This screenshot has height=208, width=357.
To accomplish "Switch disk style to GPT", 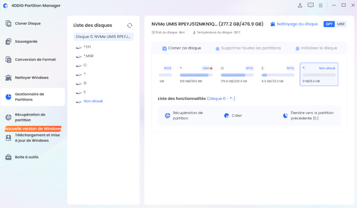I will coord(329,24).
